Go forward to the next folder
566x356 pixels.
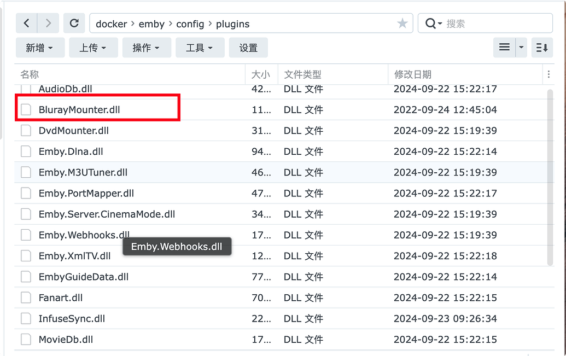point(48,24)
